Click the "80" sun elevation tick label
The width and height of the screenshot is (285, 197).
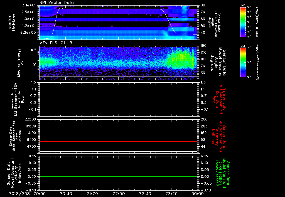click(x=203, y=5)
